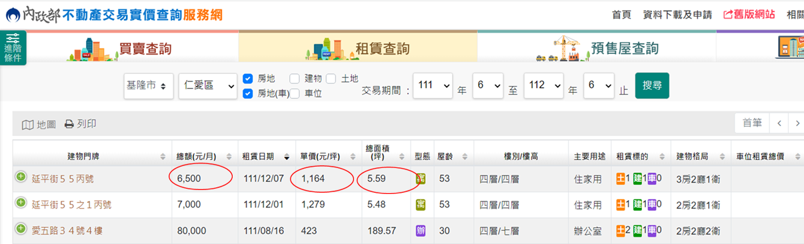Check the 建物 checkbox
804x244 pixels.
pyautogui.click(x=295, y=79)
